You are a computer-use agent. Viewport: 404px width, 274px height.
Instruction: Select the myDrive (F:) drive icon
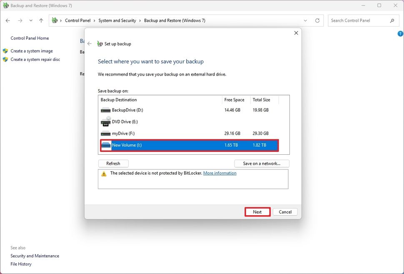coord(105,133)
